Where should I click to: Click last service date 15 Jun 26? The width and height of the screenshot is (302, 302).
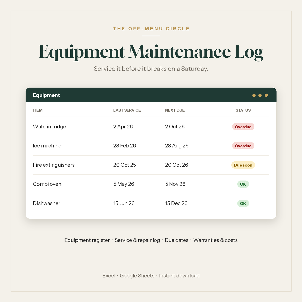(x=124, y=203)
